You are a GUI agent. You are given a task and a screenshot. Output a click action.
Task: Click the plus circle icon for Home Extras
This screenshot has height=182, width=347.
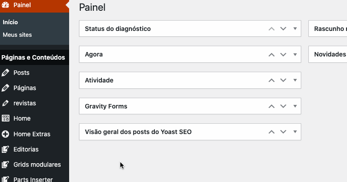tap(5, 134)
